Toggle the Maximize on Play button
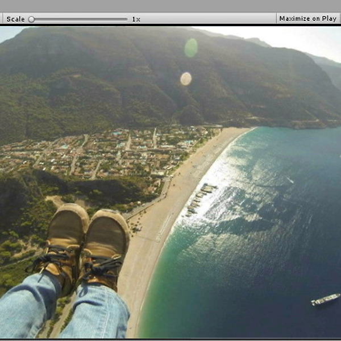This screenshot has height=341, width=341. click(x=307, y=19)
